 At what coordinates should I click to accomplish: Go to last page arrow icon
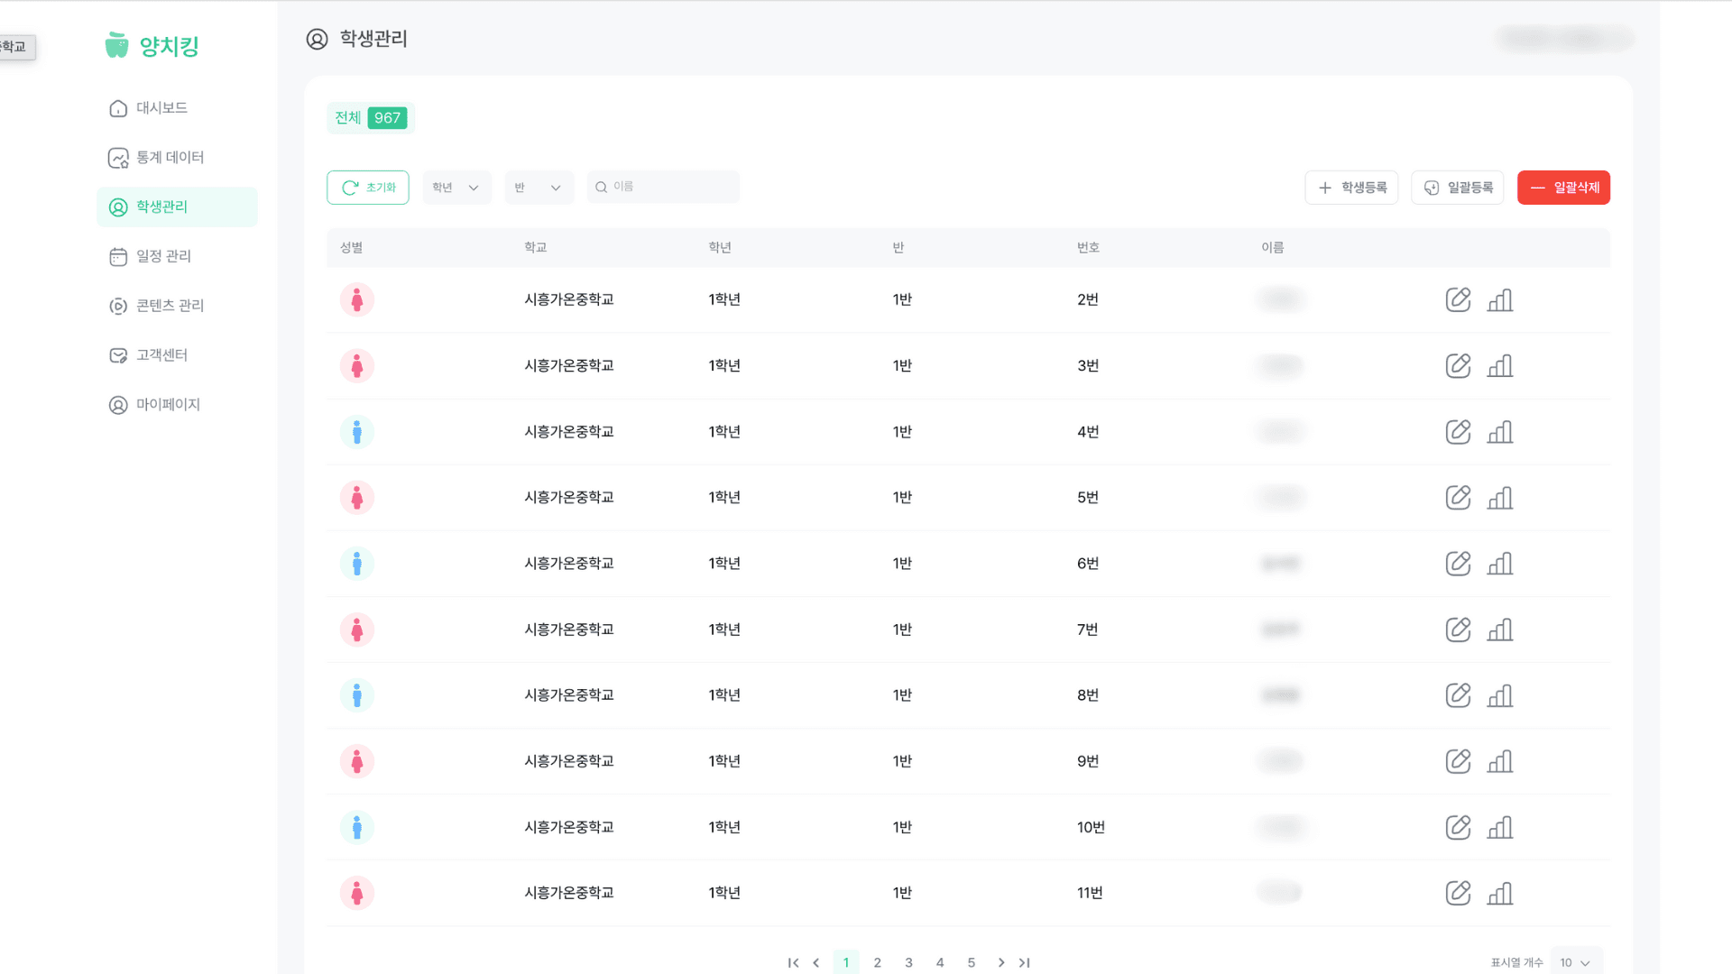1024,962
